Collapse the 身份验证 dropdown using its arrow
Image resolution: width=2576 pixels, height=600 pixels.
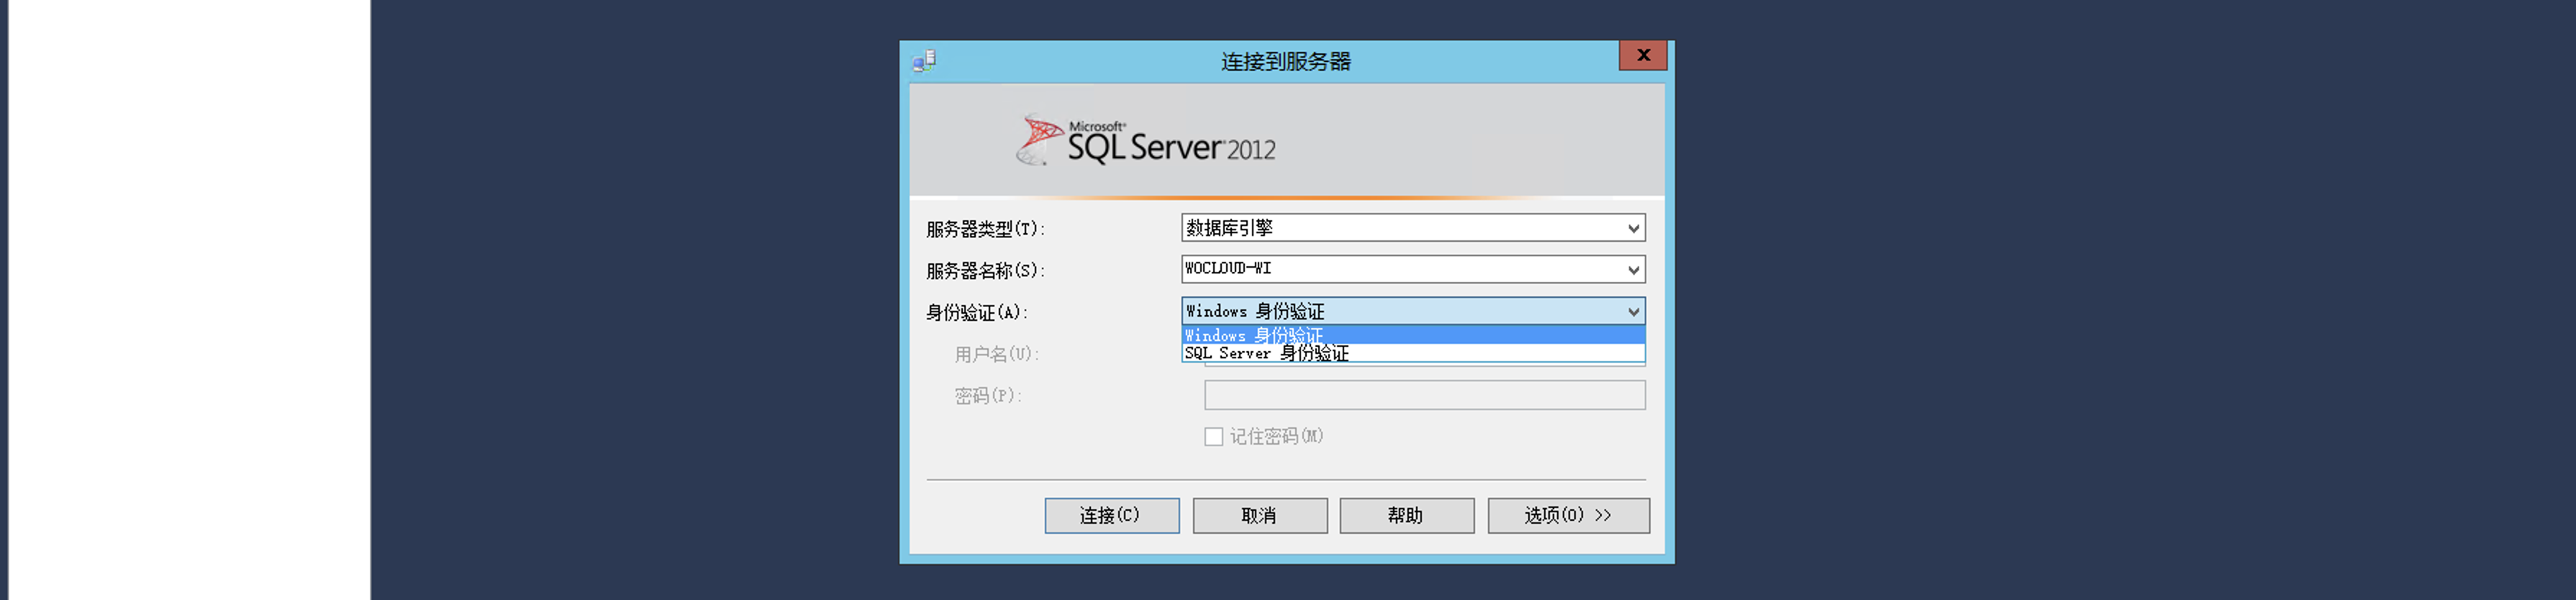pyautogui.click(x=1632, y=312)
